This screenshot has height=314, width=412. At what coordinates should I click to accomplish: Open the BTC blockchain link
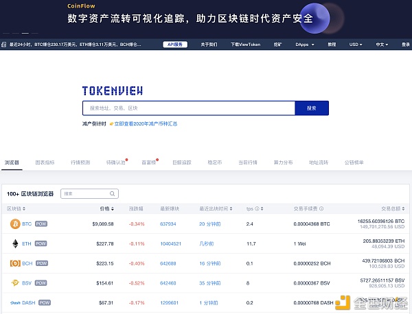[x=27, y=224]
